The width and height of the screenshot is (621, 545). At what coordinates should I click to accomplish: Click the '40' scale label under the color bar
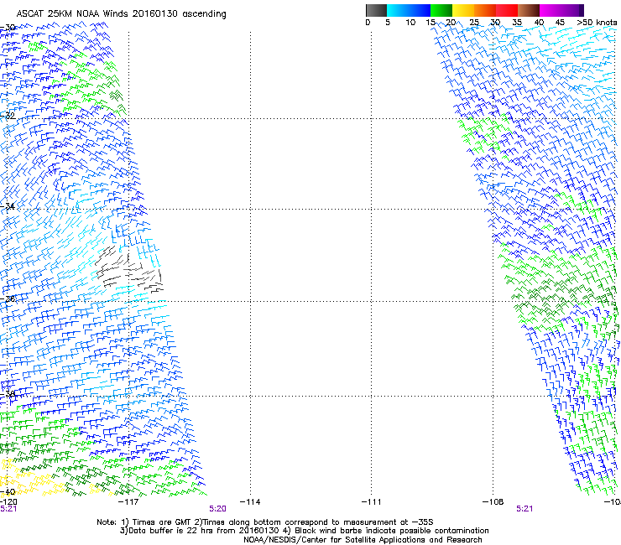point(539,23)
